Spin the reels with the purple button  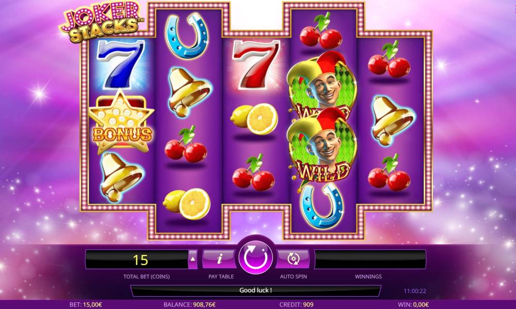pos(256,258)
